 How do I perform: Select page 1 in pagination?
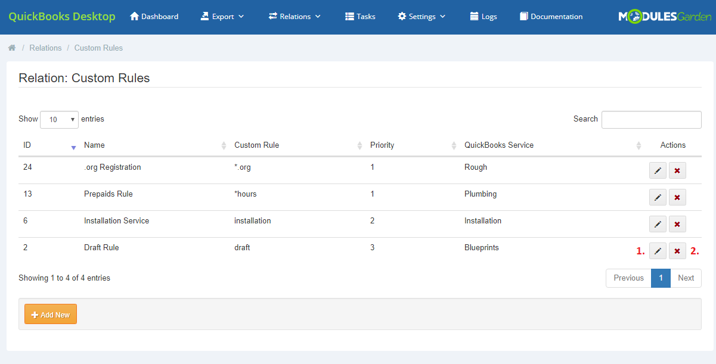(x=661, y=278)
